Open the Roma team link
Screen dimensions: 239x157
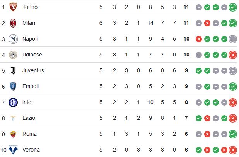tap(29, 134)
